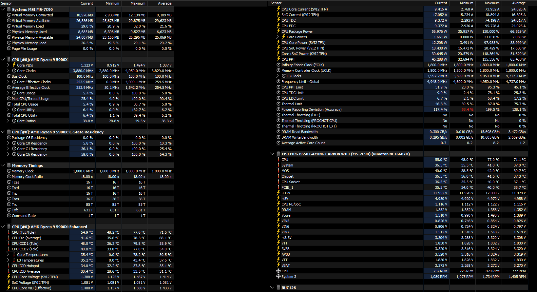Collapse the C-State Residency section
This screenshot has height=292, width=537.
pos(3,132)
